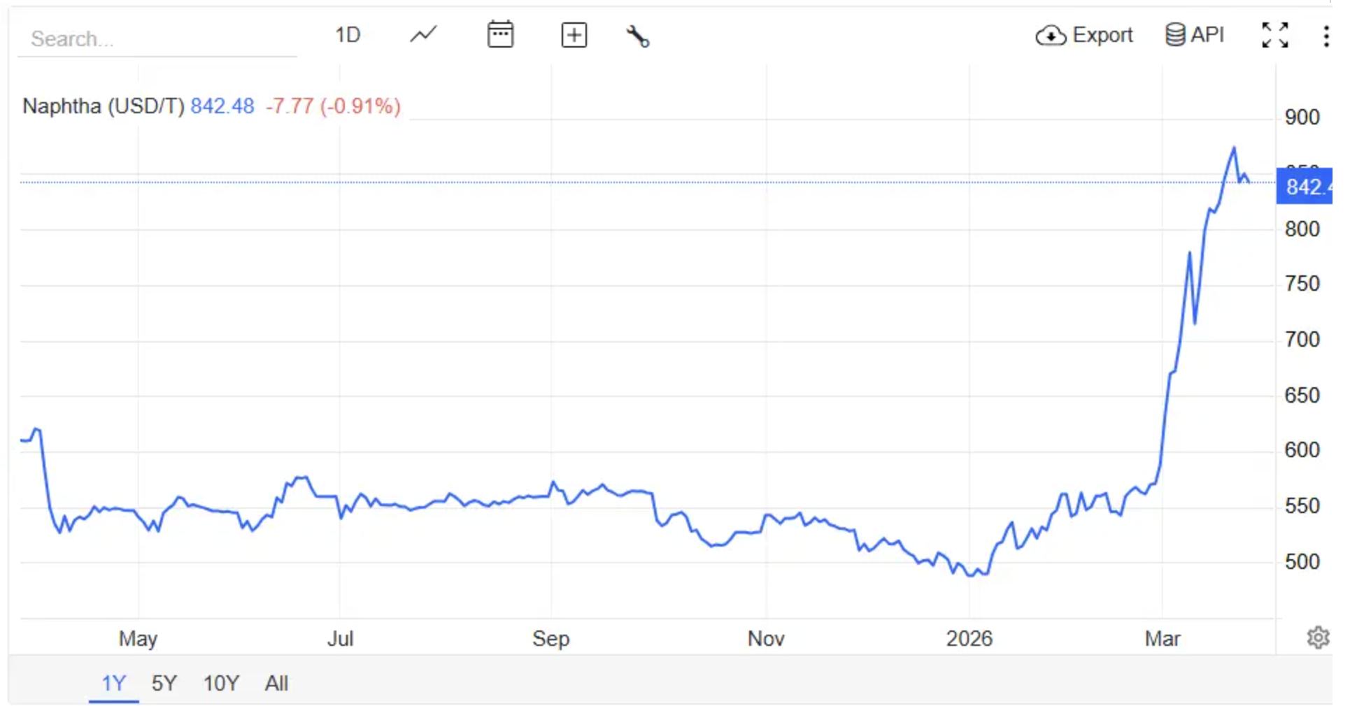
Task: Open the API database option
Action: pos(1195,35)
